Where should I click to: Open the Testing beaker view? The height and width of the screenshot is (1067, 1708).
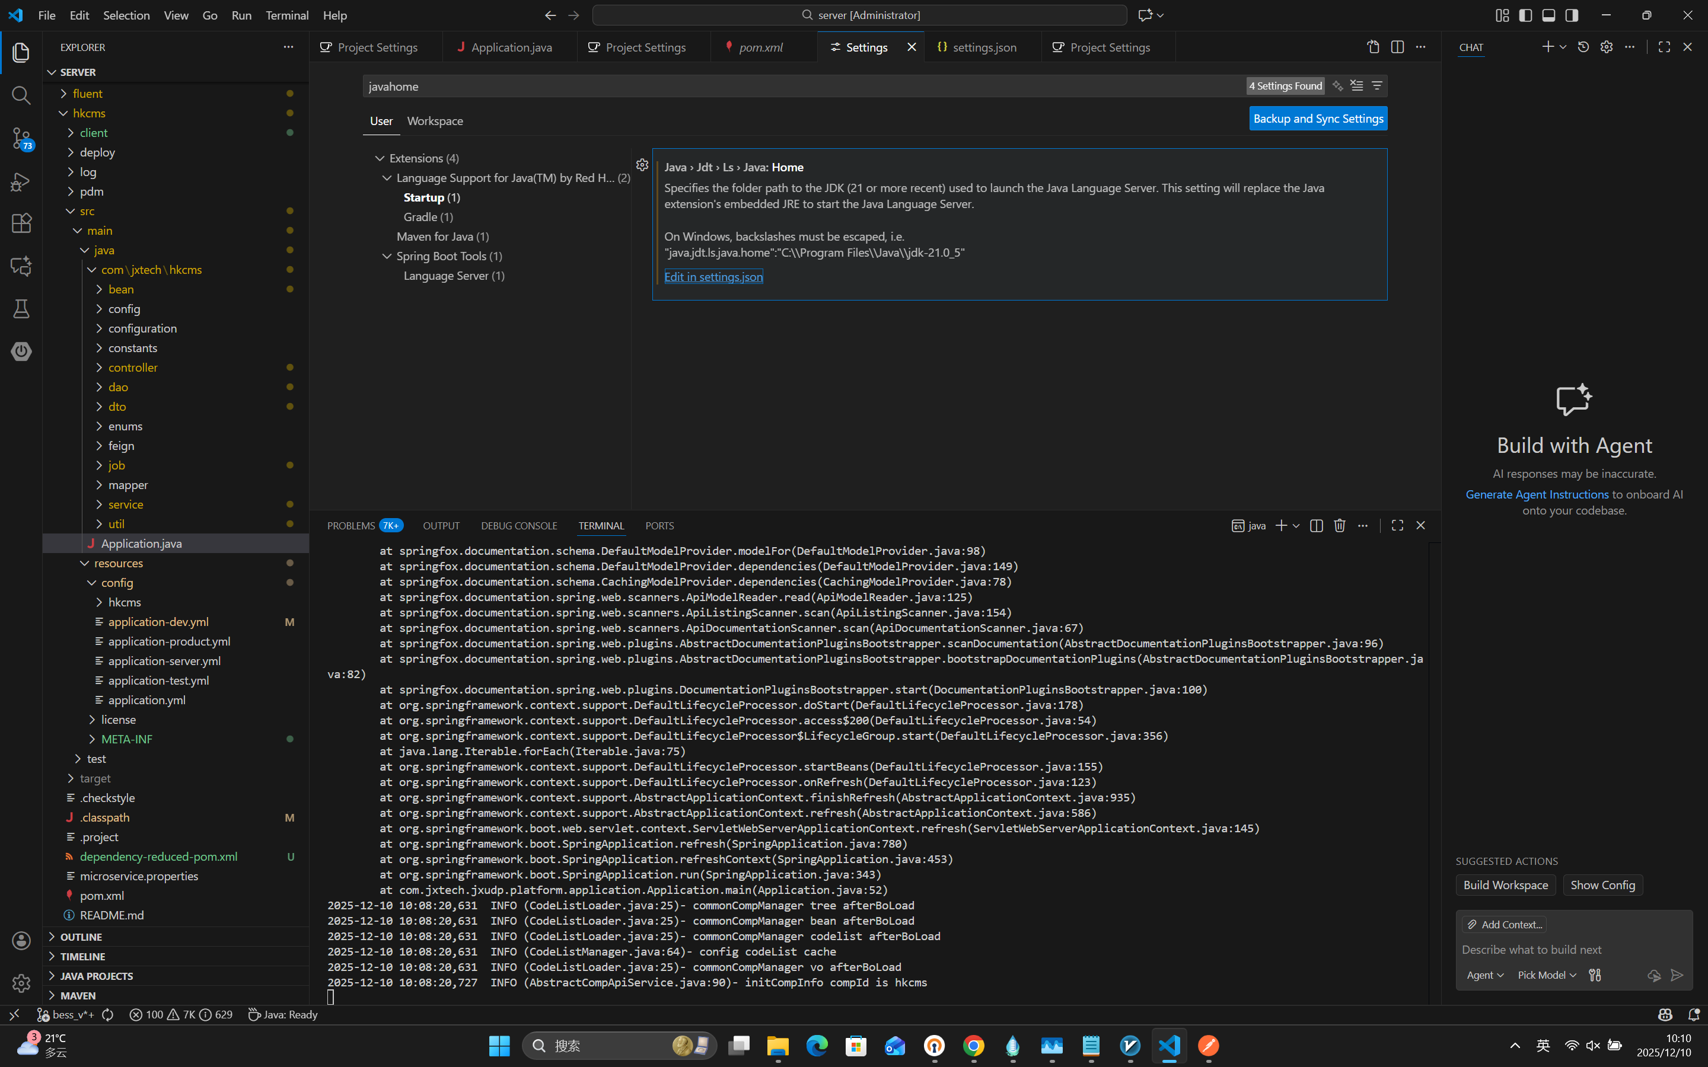[x=21, y=309]
